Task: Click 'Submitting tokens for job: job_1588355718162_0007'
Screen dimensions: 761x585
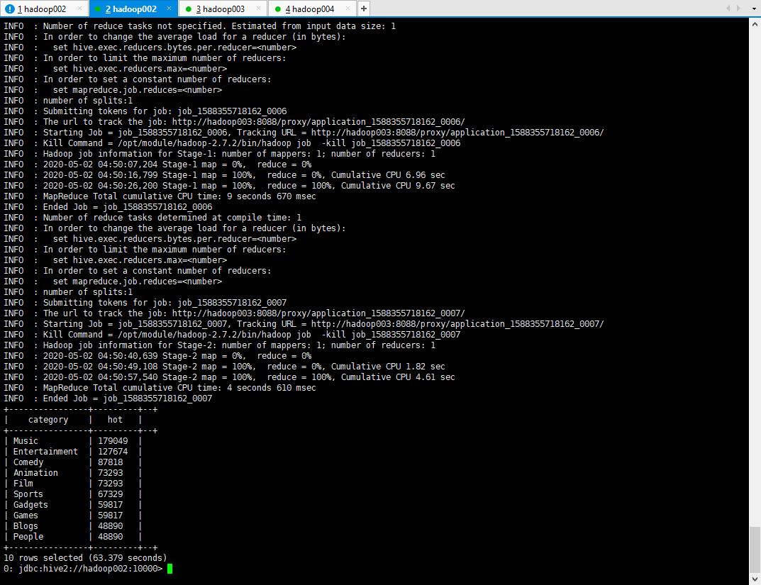Action: (165, 303)
